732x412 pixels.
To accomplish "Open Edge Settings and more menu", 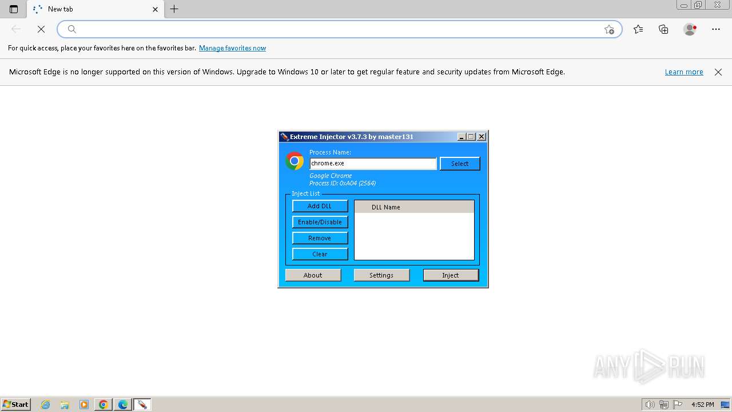I will pos(716,29).
